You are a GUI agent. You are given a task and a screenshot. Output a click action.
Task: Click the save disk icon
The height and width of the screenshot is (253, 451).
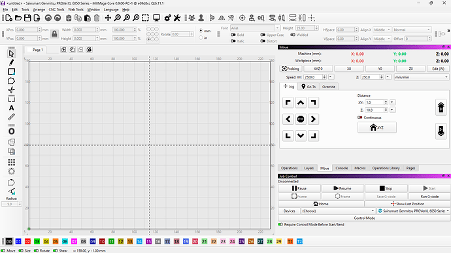(x=27, y=18)
